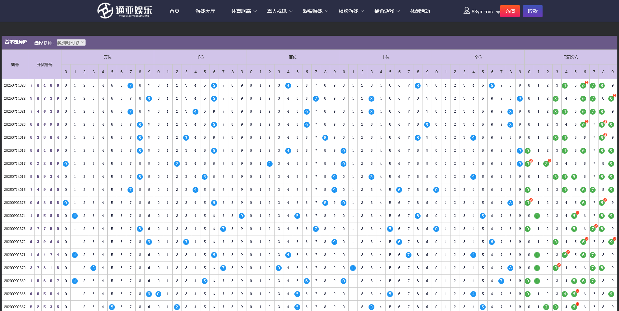Screen dimensions: 619x311
Task: Expand the 真人视讯 menu
Action: [280, 11]
